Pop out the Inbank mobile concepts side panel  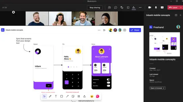click(x=176, y=15)
